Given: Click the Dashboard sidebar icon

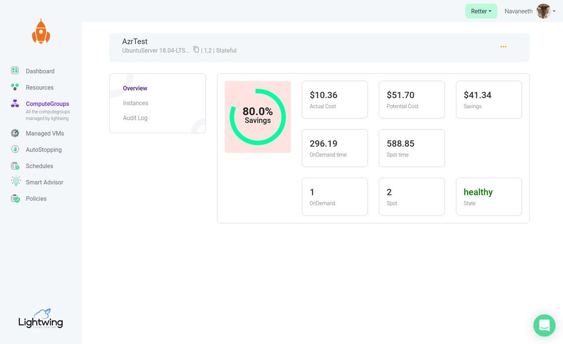Looking at the screenshot, I should (15, 70).
